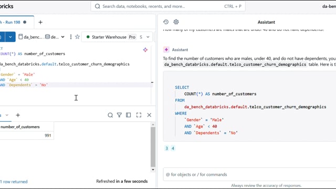Open the kebab menu beside the catalog selector
The image size is (336, 189).
71,37
